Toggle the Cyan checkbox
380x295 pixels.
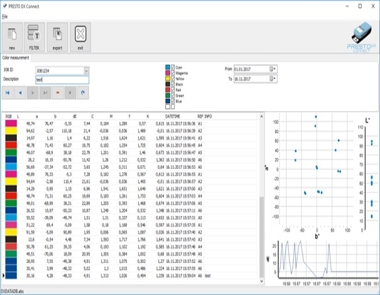pos(173,67)
